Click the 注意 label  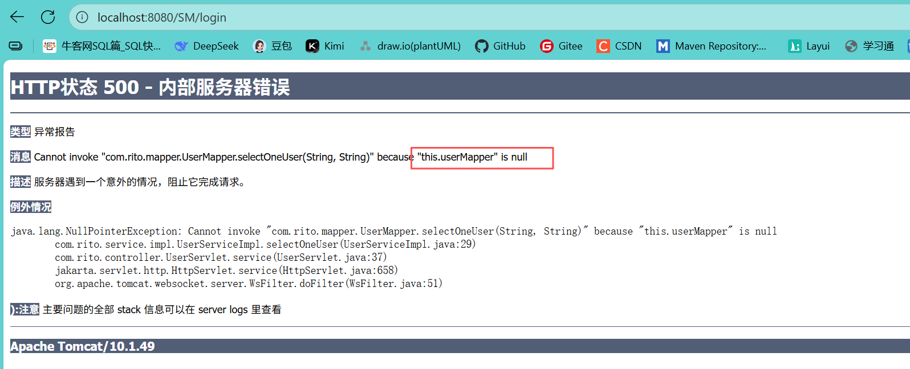tap(25, 309)
